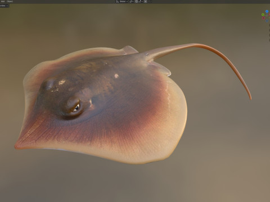
Task: Toggle snapping with the magnet icon
Action: point(136,2)
